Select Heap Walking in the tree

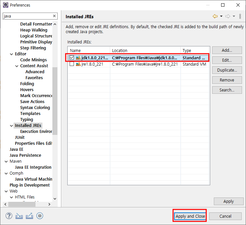[x=34, y=30]
